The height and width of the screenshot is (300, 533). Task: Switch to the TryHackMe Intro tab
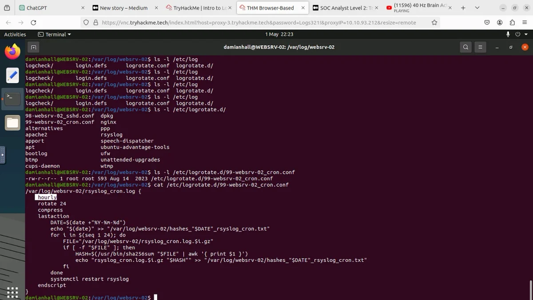point(198,8)
